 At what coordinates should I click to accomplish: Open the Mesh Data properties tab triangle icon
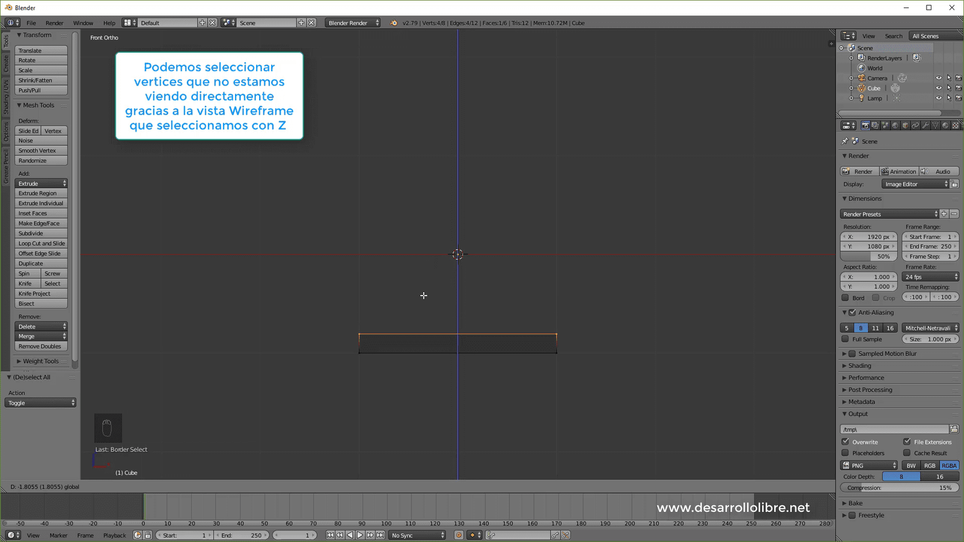point(935,125)
